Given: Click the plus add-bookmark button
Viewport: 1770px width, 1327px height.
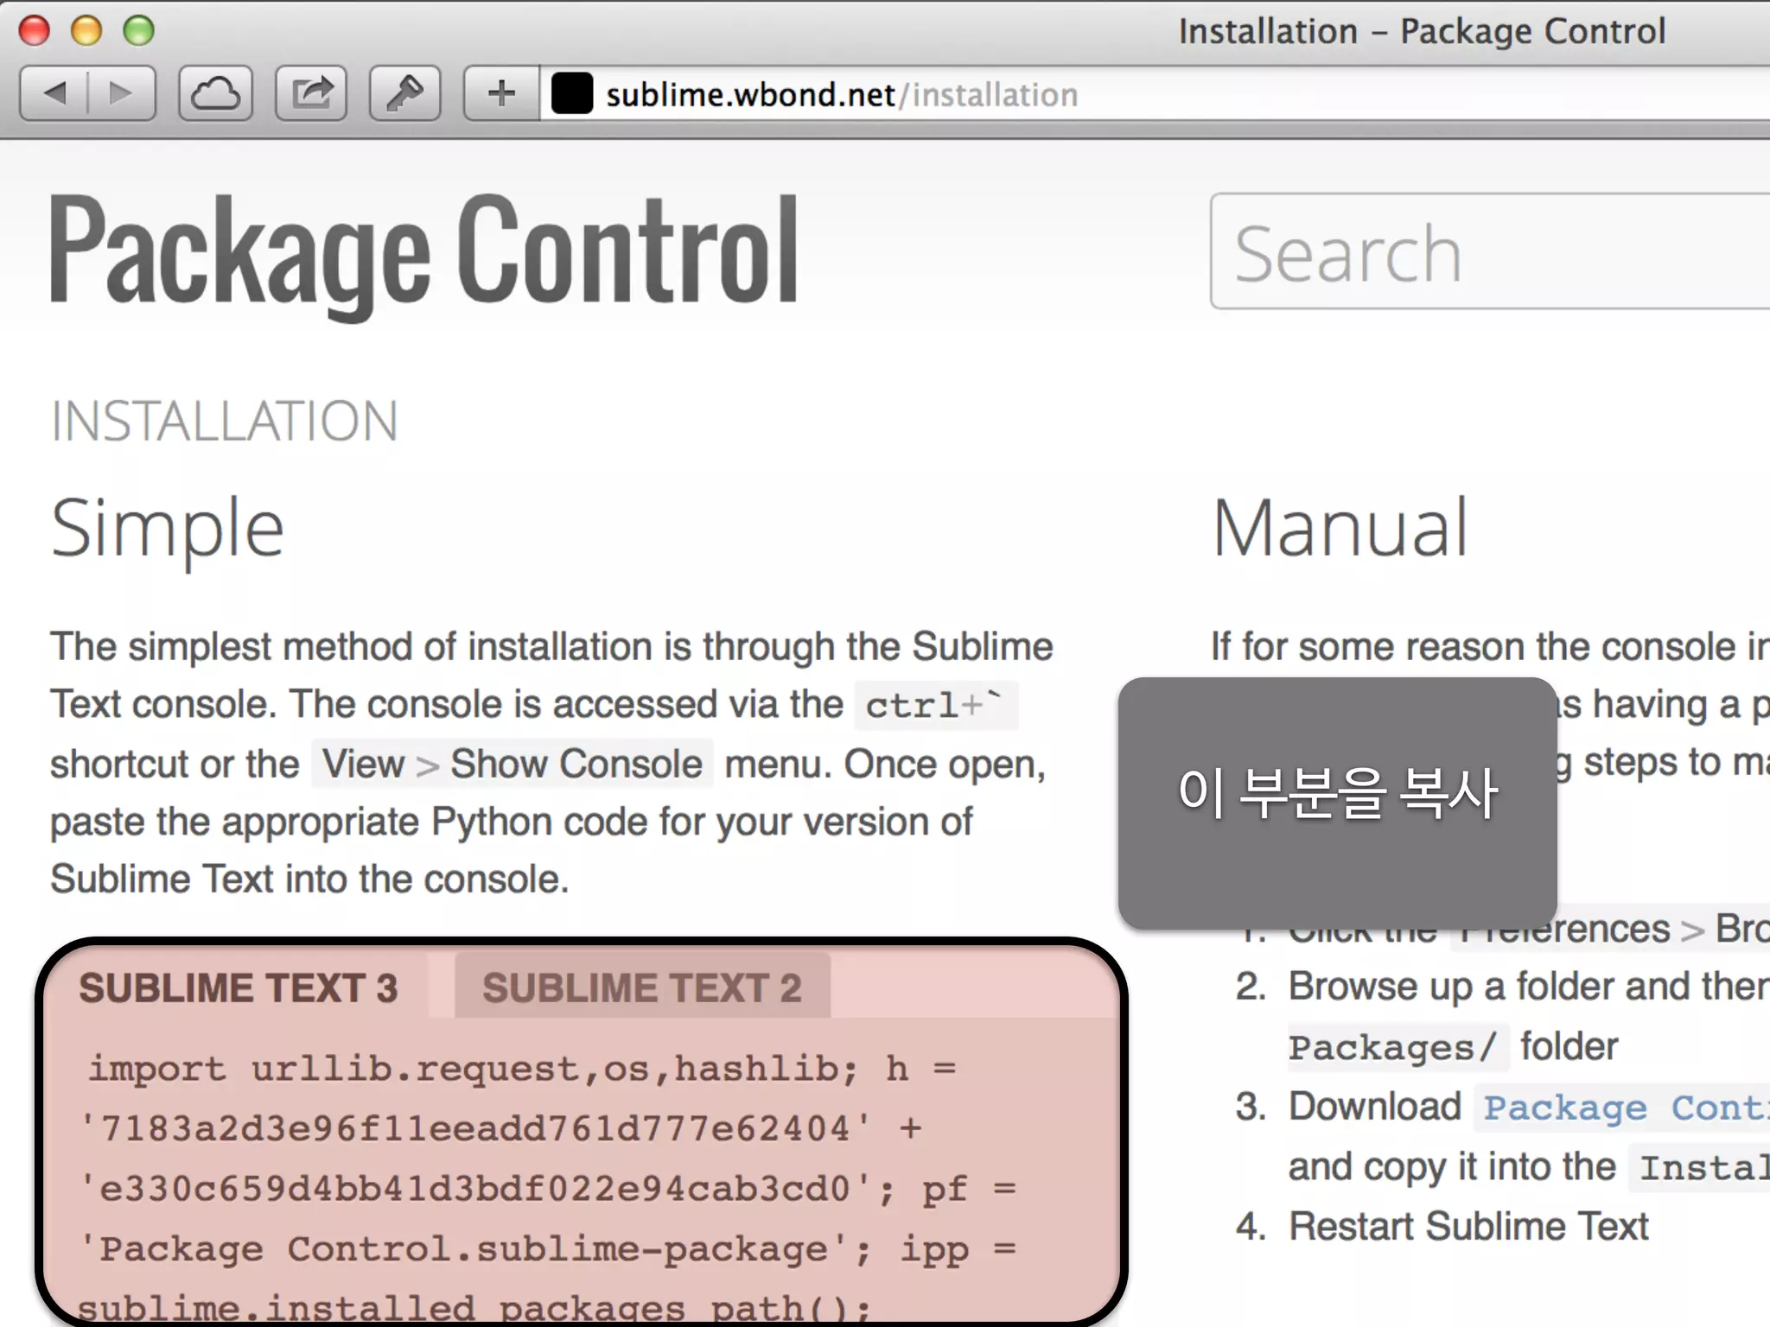Looking at the screenshot, I should coord(501,92).
